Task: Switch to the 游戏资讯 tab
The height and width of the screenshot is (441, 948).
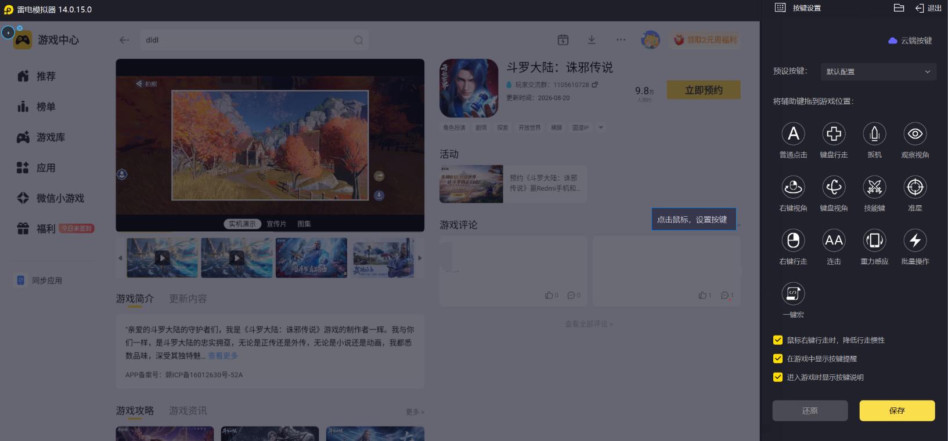Action: [x=188, y=411]
